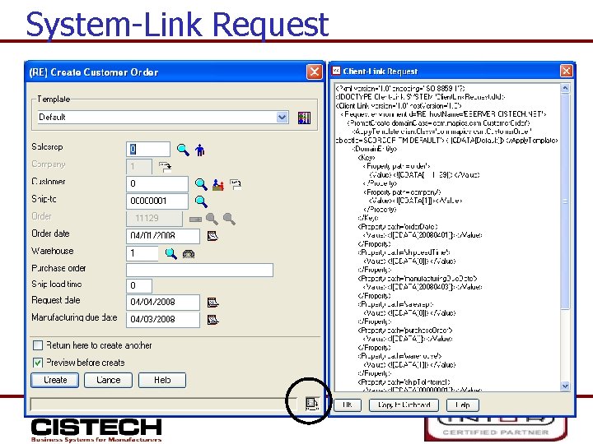Click the Help button in the Create Customer Order dialog
Viewport: 593px width, 444px height.
pyautogui.click(x=162, y=380)
